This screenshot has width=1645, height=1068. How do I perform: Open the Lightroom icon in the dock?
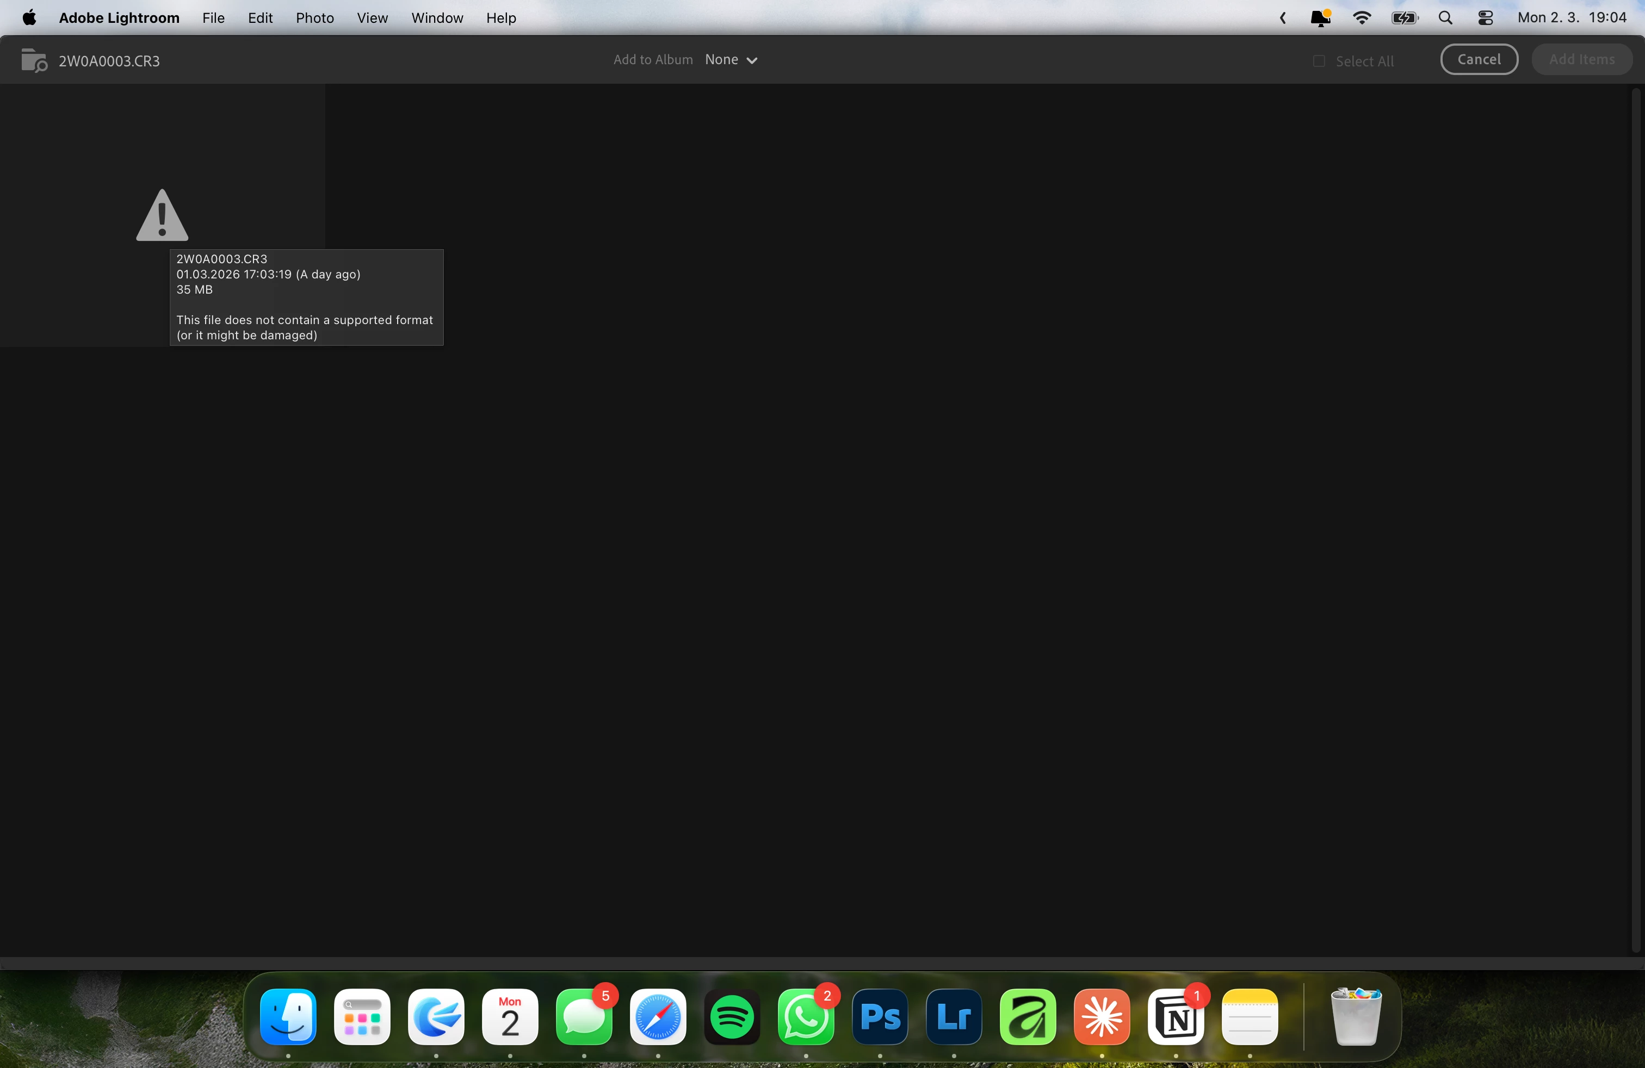pos(953,1017)
